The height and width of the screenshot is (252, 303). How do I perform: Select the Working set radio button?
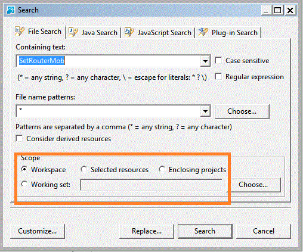(x=24, y=184)
